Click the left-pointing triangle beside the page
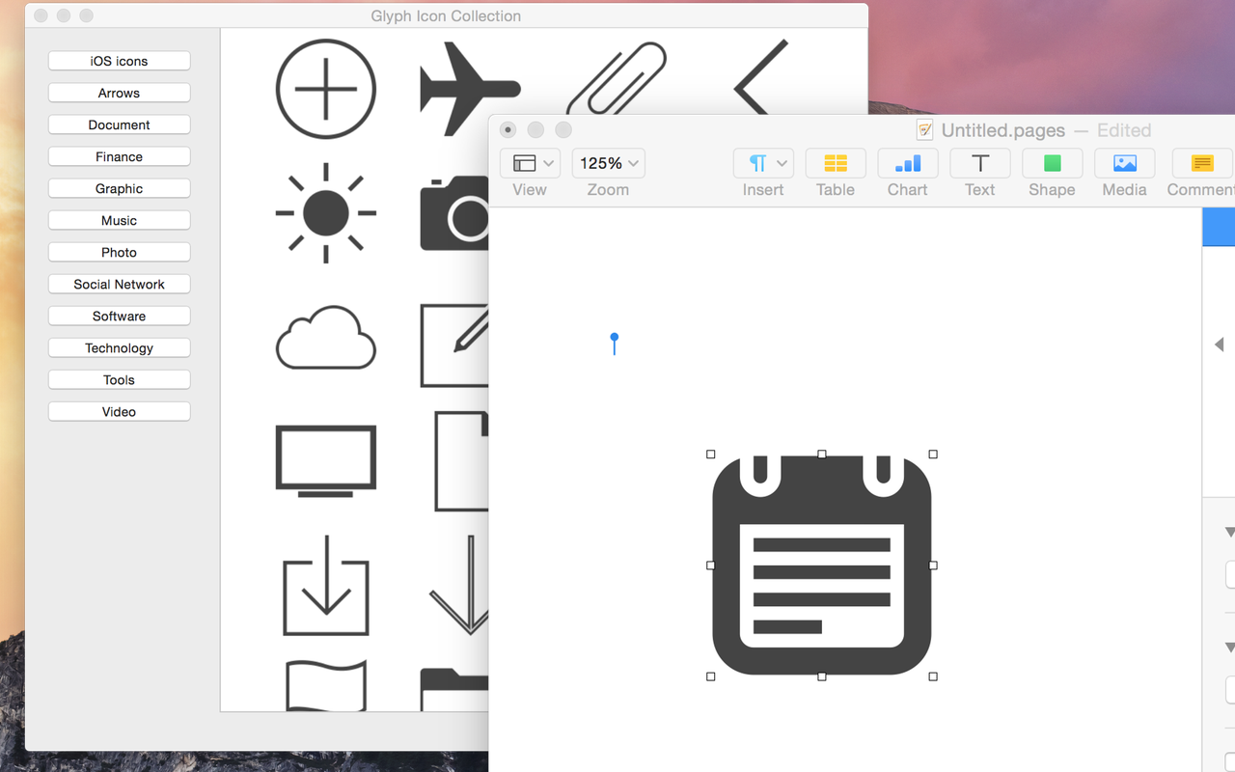The image size is (1235, 772). point(1219,345)
